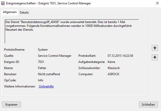Click the Ereignis-ID value 7031

pyautogui.click(x=41, y=62)
